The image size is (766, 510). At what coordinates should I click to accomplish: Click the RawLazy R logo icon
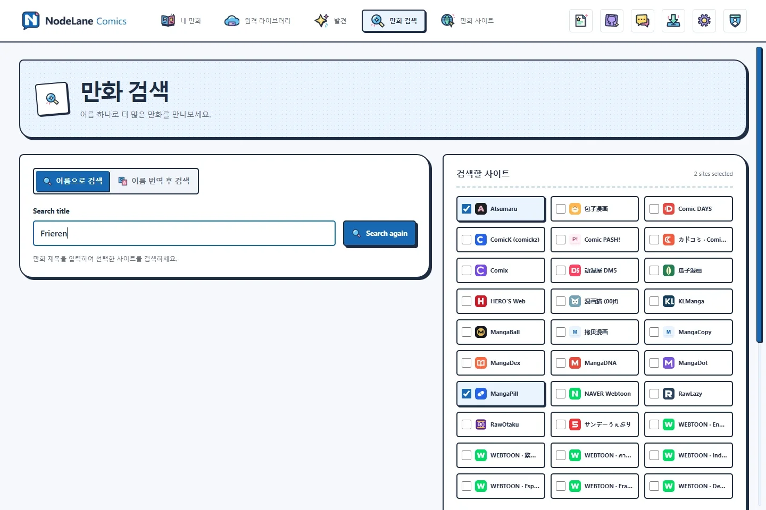click(x=669, y=394)
